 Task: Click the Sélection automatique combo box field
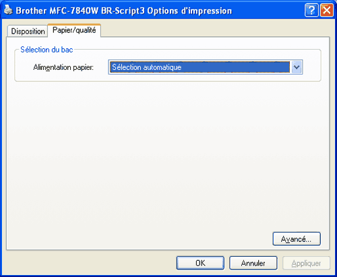206,67
